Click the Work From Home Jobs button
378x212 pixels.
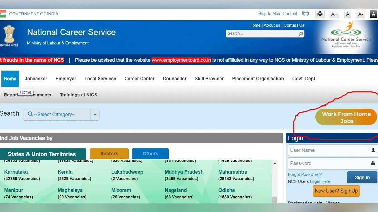[x=346, y=117]
